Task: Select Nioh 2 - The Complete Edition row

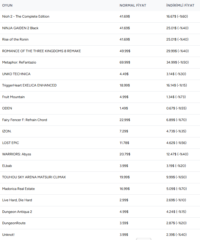Action: 100,16
